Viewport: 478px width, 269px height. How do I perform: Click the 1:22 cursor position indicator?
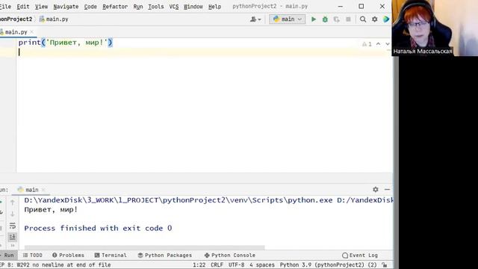(199, 265)
